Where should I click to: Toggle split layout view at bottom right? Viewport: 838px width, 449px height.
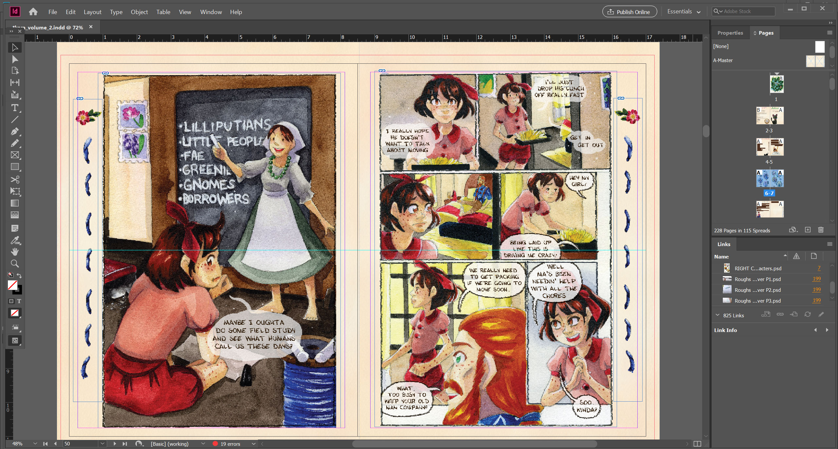(697, 443)
